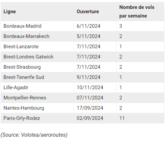Select the Bordeaux-Madrid route cell
Image resolution: width=167 pixels, height=142 pixels.
point(37,26)
